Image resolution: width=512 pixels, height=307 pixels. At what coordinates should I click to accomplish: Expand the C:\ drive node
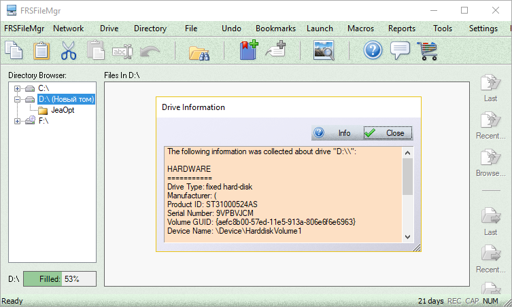click(17, 88)
